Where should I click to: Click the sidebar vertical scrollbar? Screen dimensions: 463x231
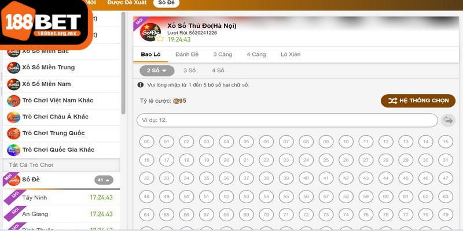(x=123, y=63)
